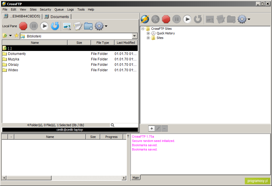272x186 pixels.
Task: Click the Pause button in Local Pane toolbar
Action: (34, 26)
